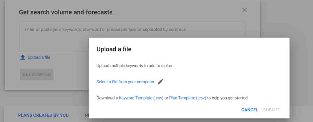Focus the keywords entry text area
The width and height of the screenshot is (313, 122).
[132, 37]
